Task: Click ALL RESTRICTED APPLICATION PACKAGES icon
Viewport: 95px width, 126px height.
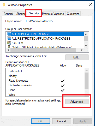Action: [9, 38]
